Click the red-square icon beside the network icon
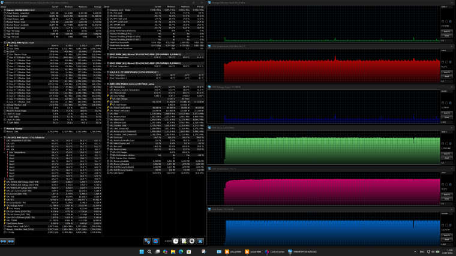The height and width of the screenshot is (256, 456). [x=155, y=241]
